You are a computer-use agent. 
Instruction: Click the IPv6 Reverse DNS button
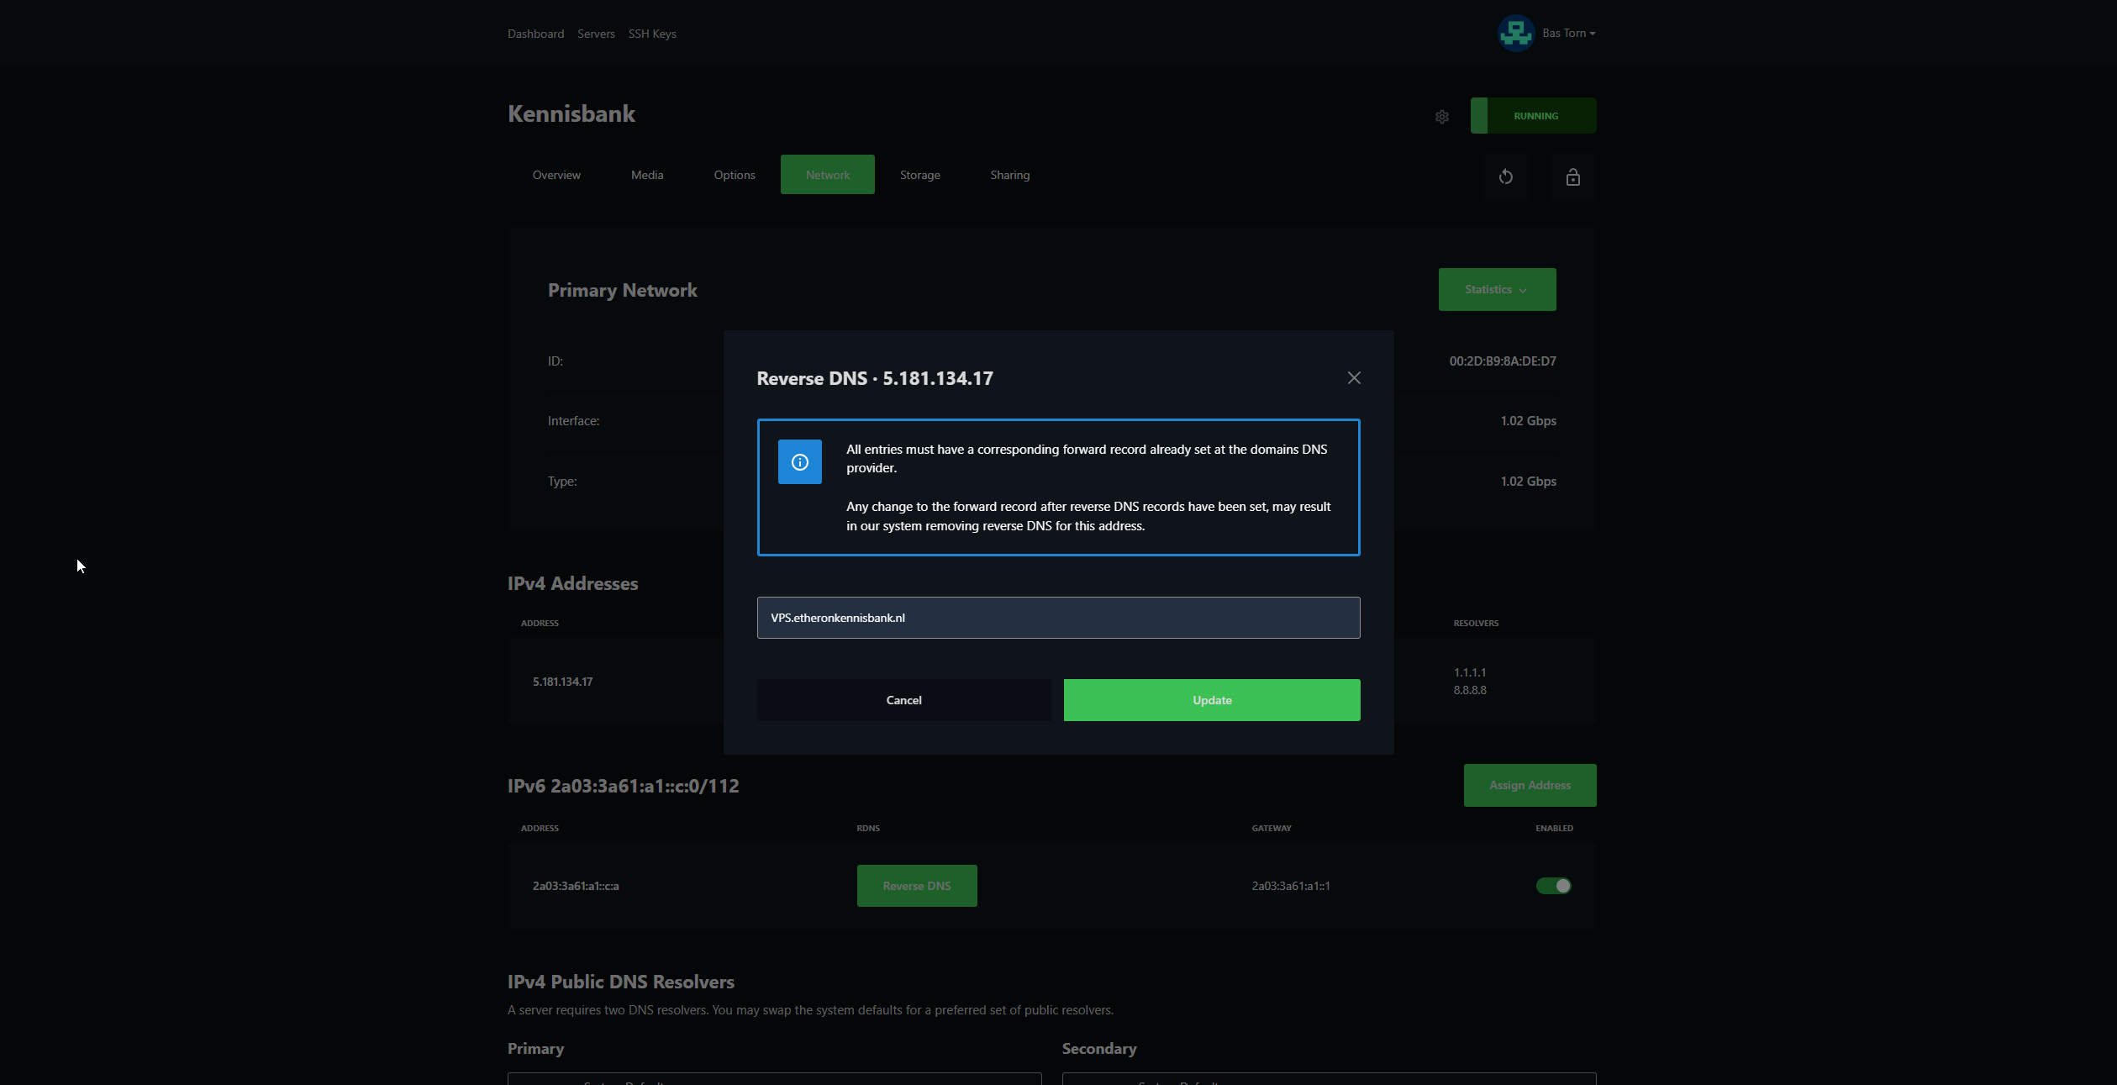tap(916, 886)
